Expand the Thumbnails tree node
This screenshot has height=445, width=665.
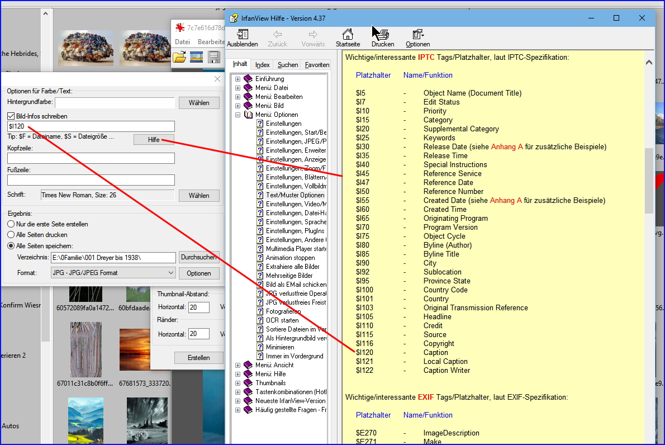click(237, 383)
